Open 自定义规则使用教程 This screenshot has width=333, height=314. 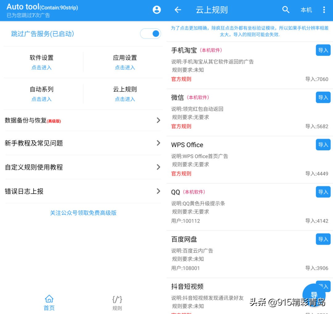[x=83, y=167]
